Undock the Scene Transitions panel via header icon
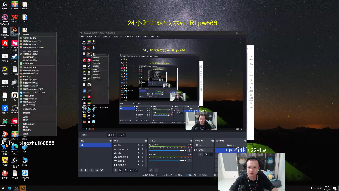 [x=212, y=140]
